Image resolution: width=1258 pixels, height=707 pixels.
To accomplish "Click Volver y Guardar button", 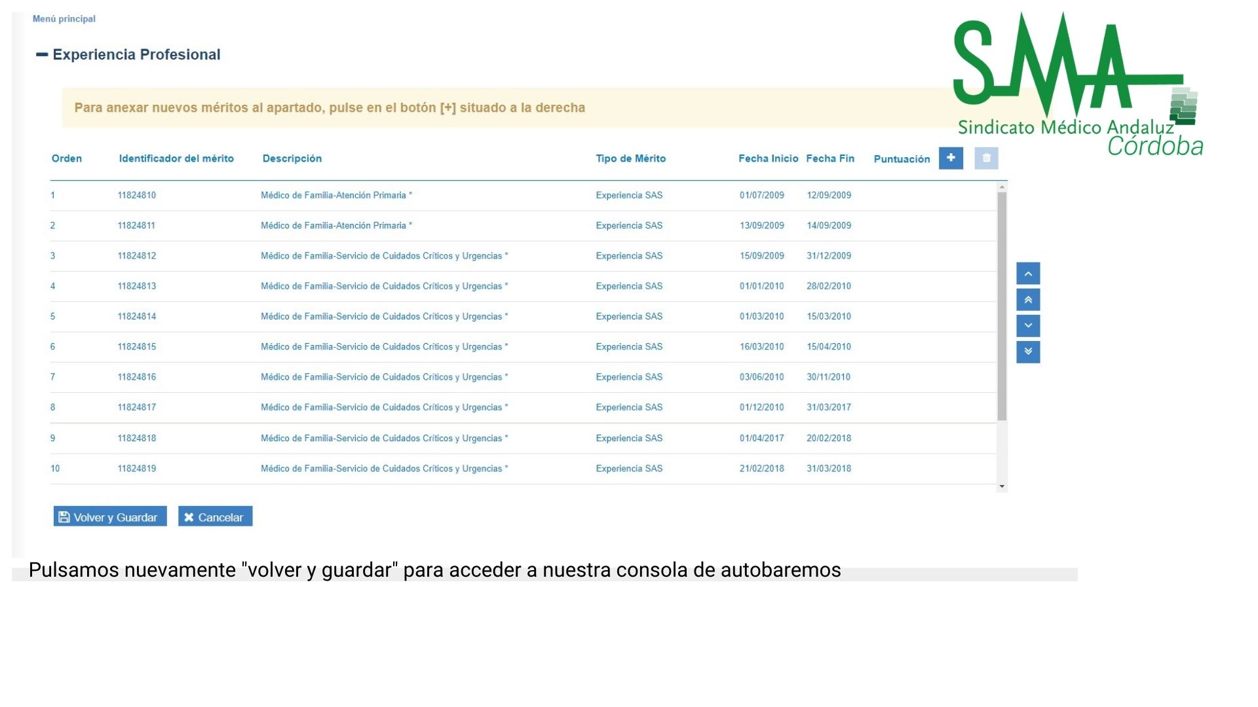I will [110, 517].
